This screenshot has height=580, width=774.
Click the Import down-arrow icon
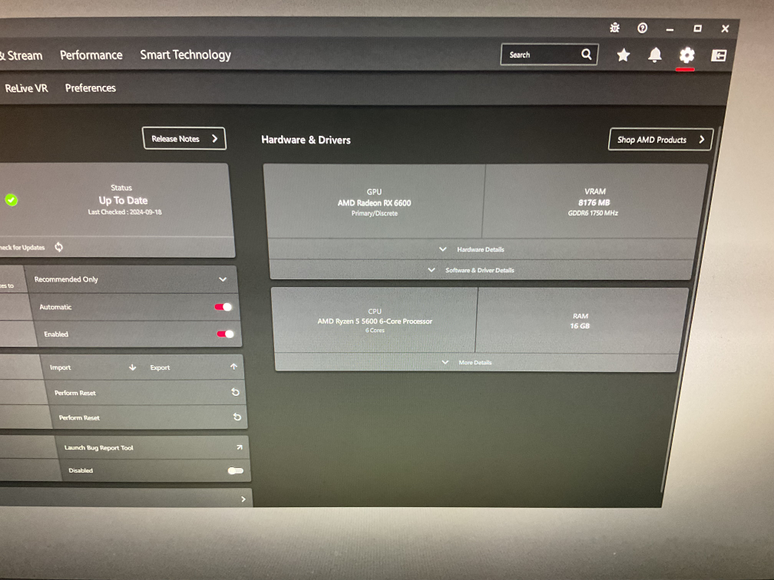132,367
